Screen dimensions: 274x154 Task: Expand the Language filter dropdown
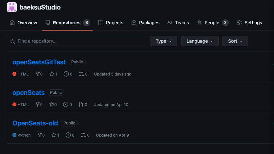coord(200,41)
